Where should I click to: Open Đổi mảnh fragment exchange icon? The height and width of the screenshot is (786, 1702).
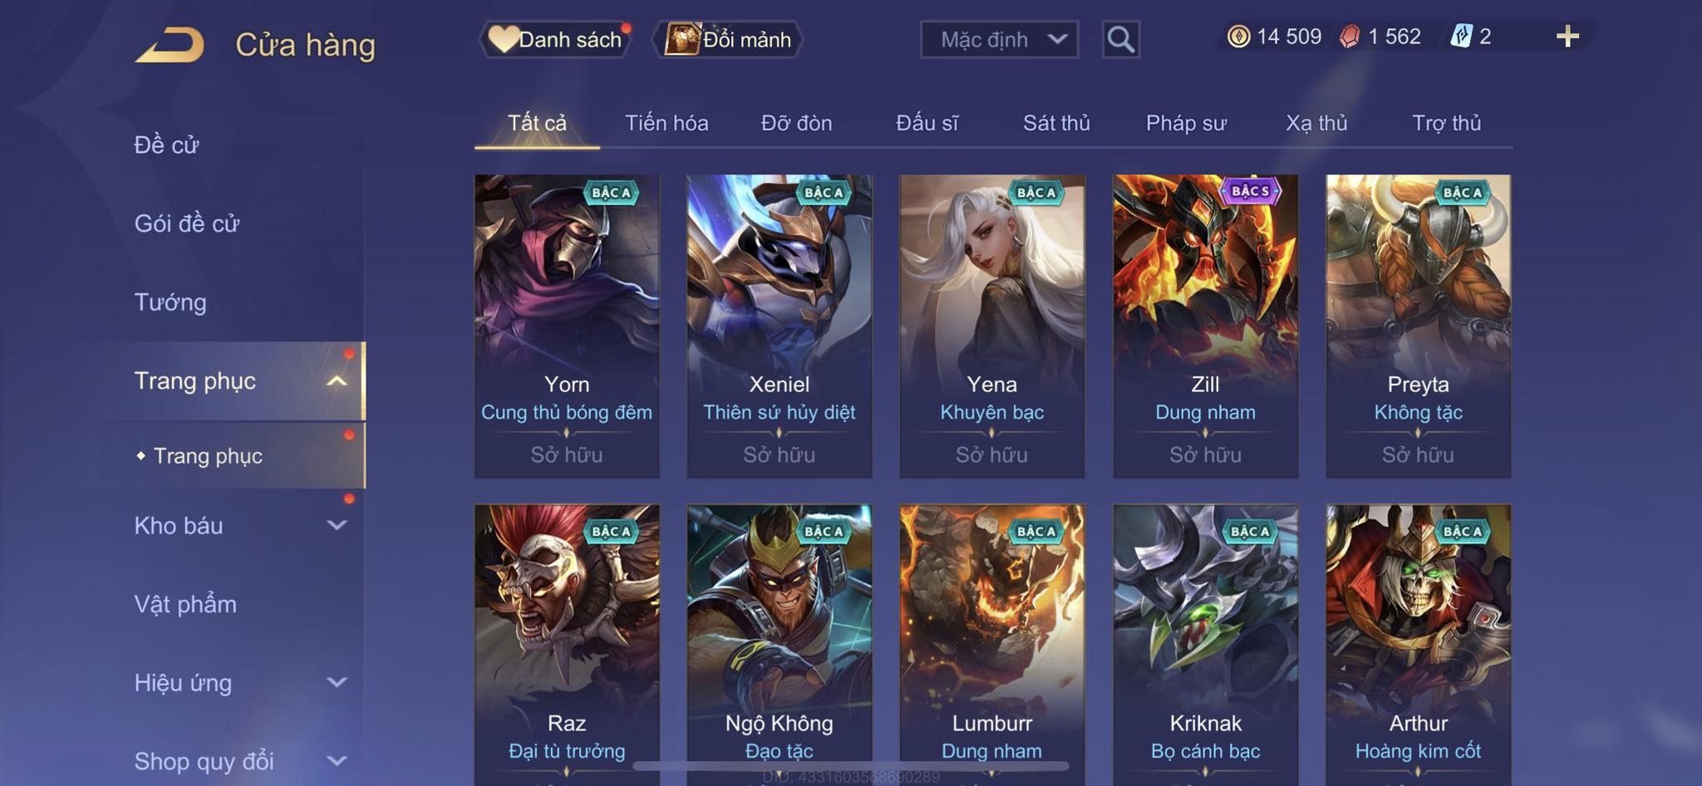(x=682, y=39)
